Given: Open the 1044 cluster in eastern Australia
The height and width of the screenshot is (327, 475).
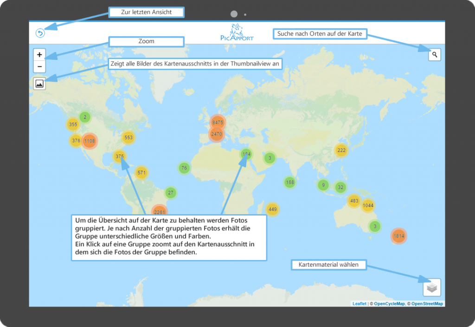Looking at the screenshot, I should coord(368,205).
